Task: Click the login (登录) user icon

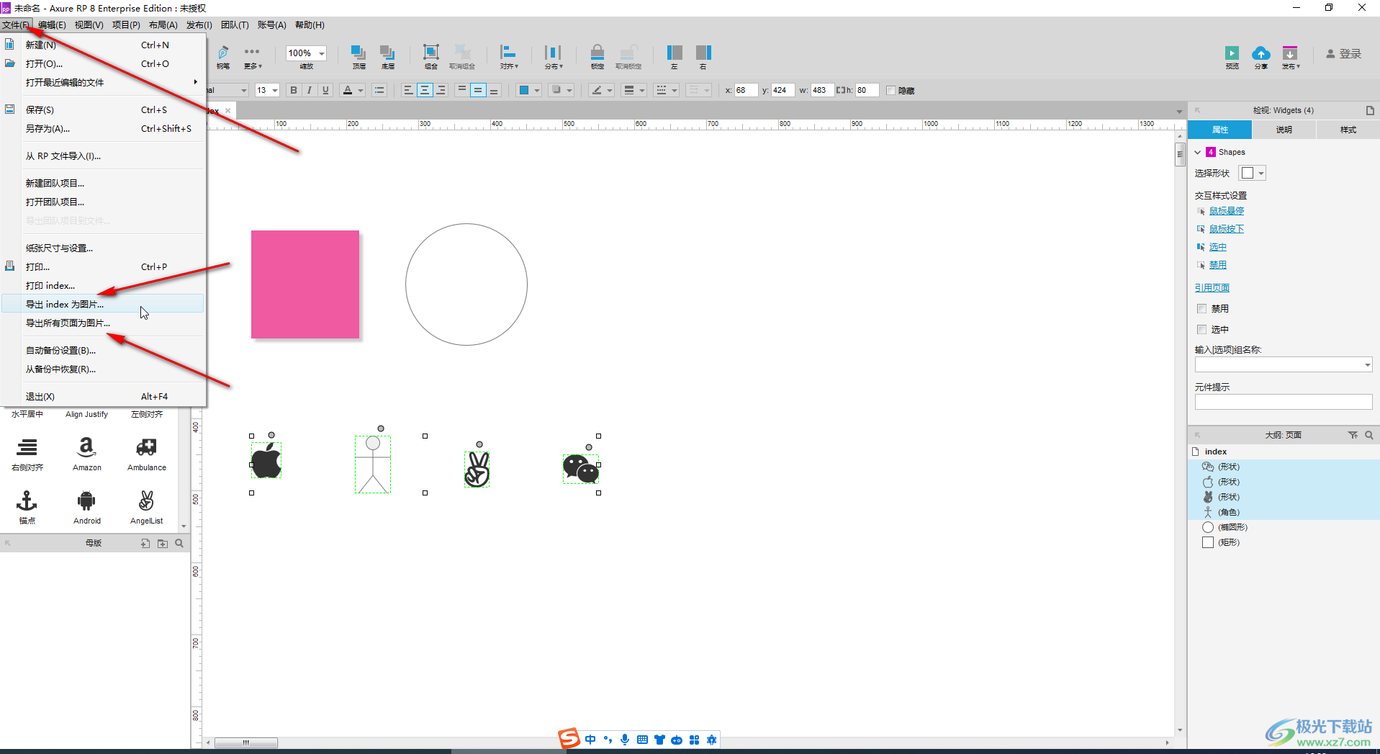Action: pos(1330,54)
